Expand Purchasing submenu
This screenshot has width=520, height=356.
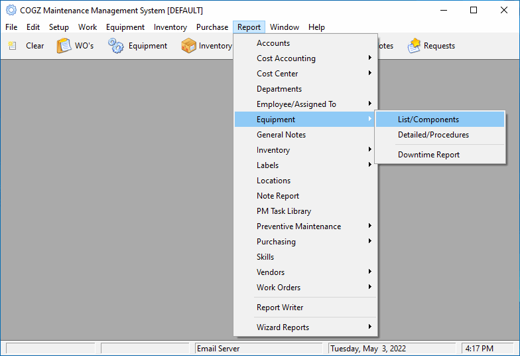tap(305, 242)
